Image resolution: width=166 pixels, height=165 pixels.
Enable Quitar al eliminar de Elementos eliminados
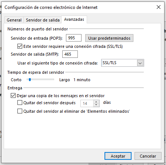pos(20,111)
